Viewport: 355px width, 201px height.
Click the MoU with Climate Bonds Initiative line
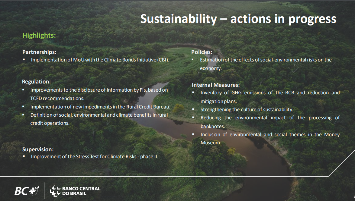[100, 60]
